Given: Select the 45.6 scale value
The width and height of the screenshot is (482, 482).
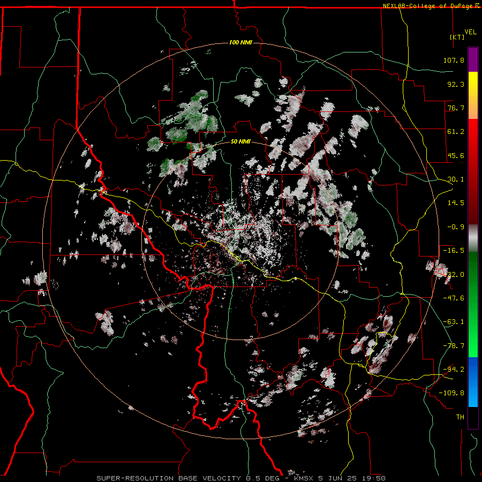Looking at the screenshot, I should point(456,155).
